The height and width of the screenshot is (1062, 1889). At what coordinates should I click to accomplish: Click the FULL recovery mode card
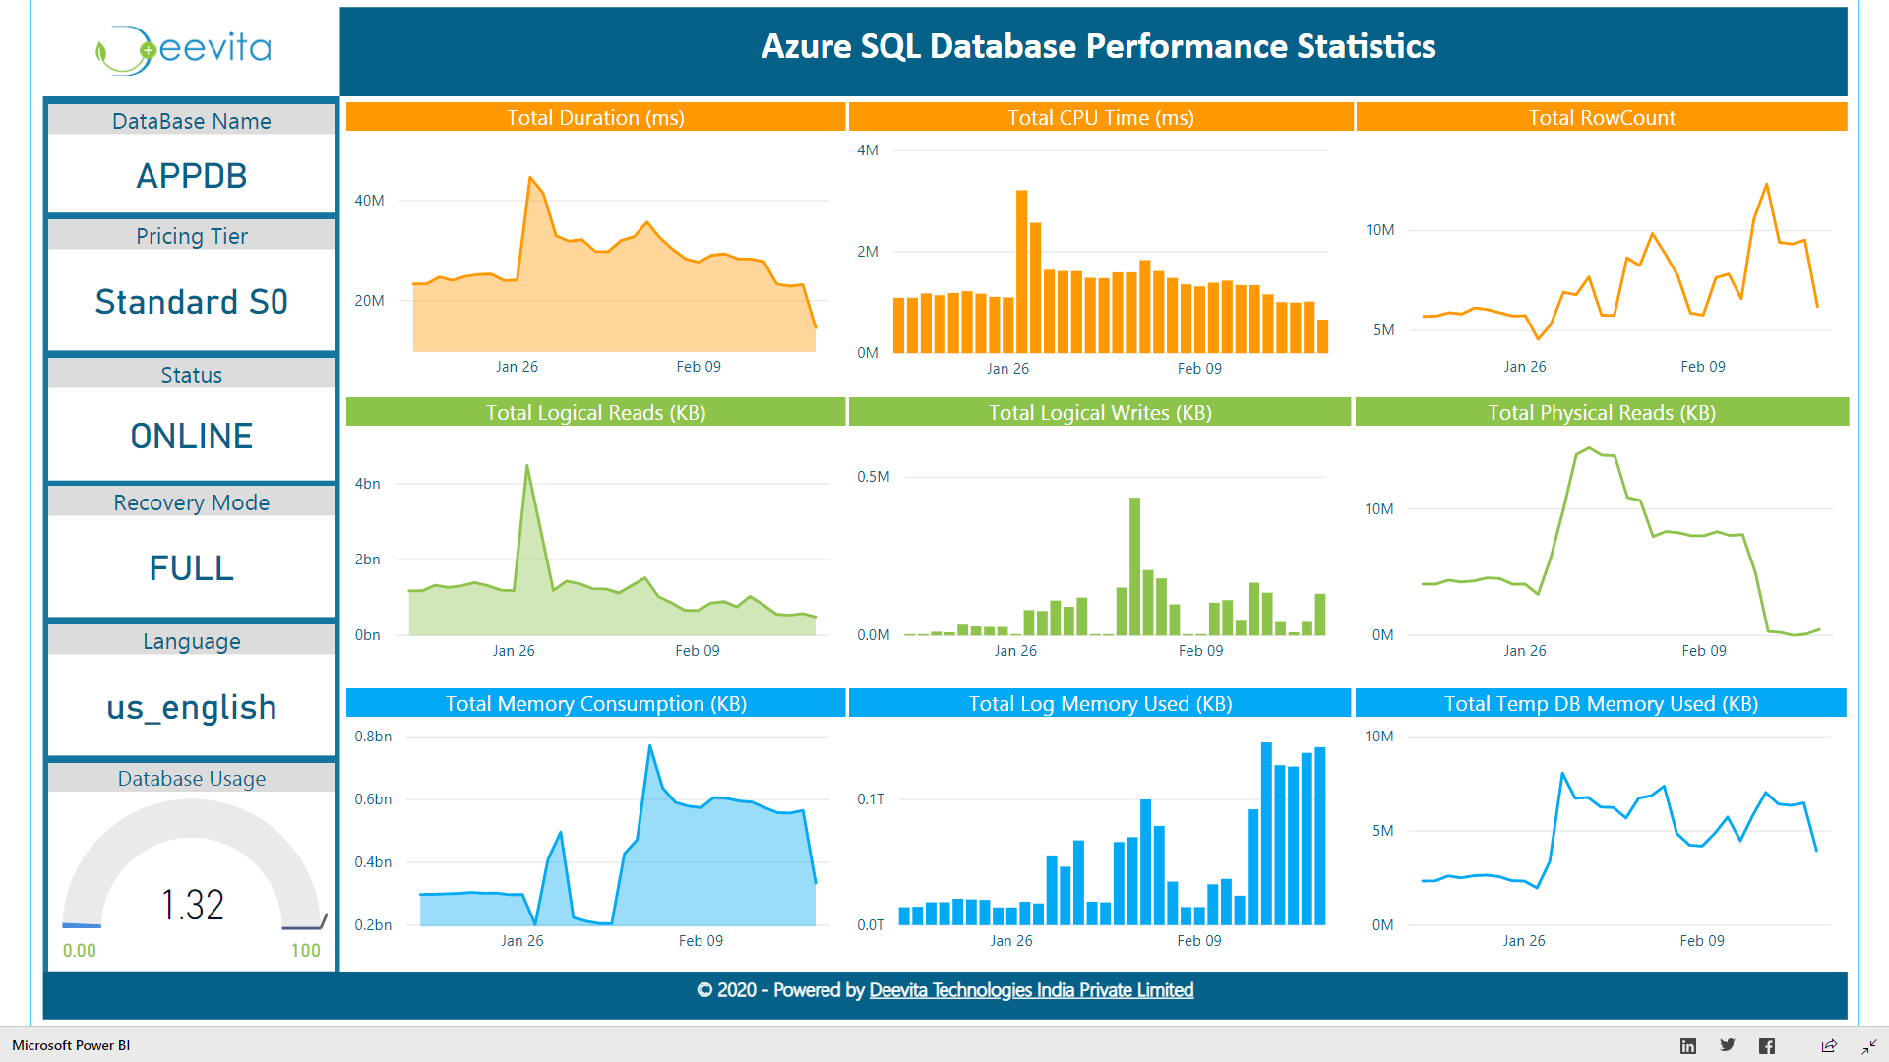pyautogui.click(x=192, y=567)
